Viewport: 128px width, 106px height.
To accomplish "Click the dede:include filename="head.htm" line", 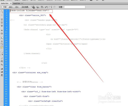I will pyautogui.click(x=30, y=11).
